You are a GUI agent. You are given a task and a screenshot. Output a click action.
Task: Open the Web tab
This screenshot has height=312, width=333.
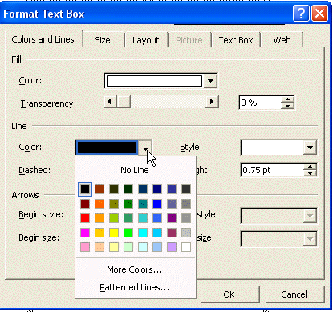pos(282,40)
